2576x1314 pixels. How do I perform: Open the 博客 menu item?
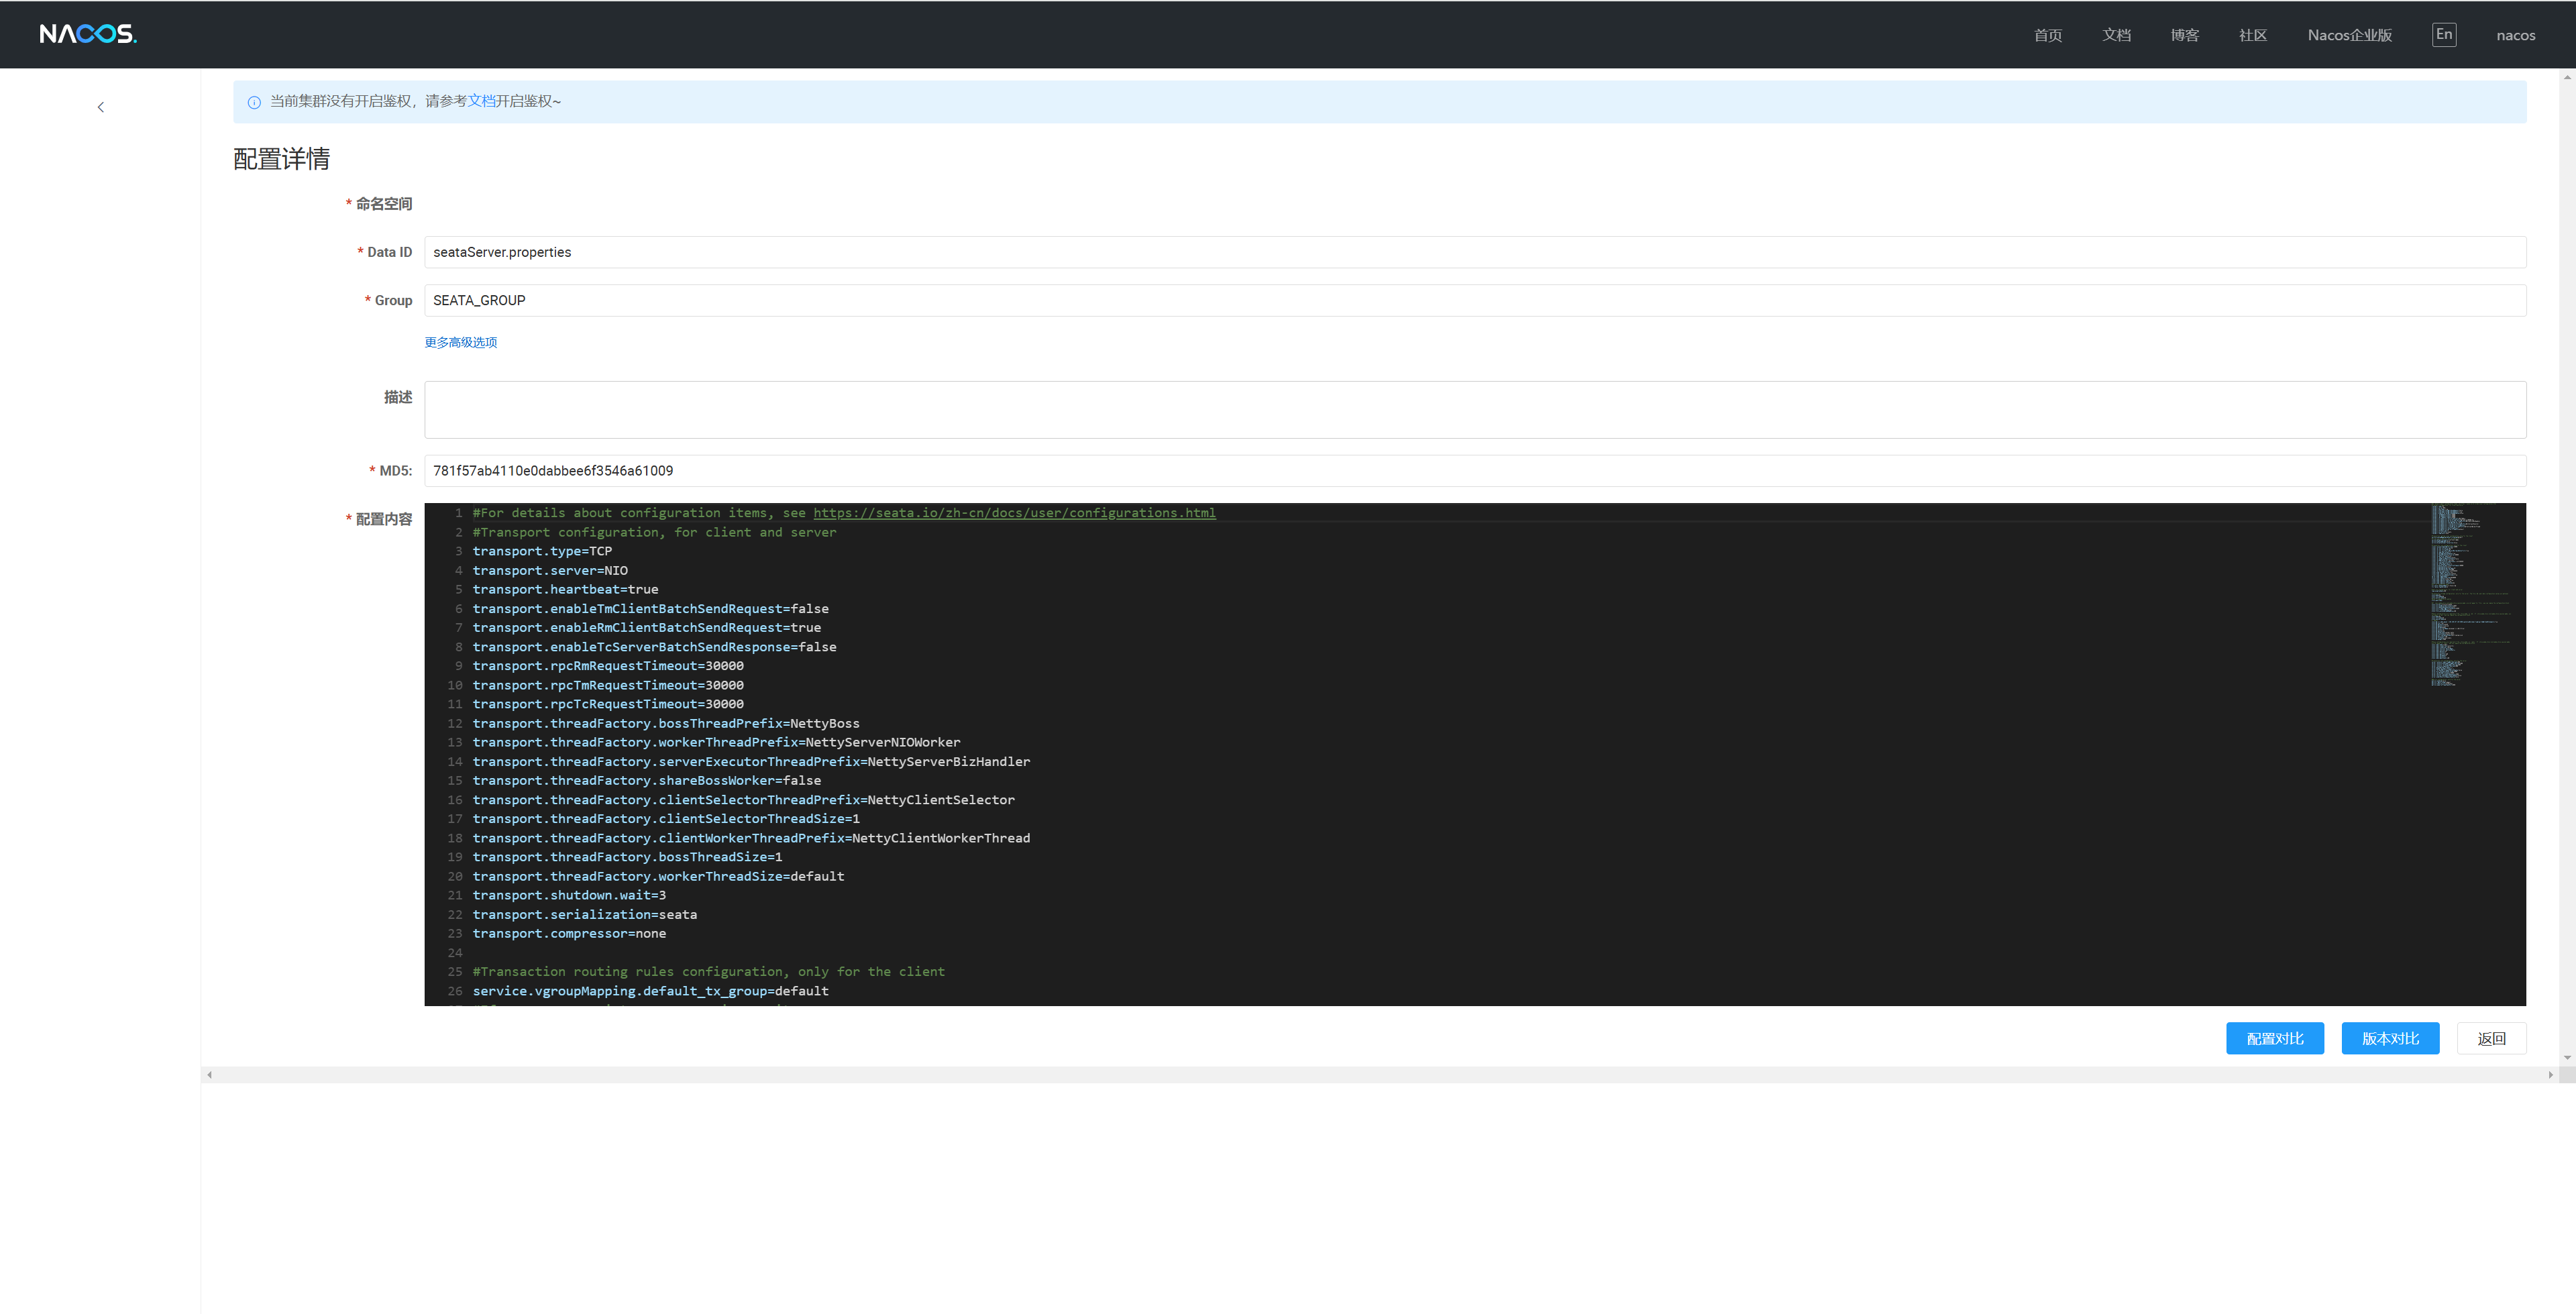(x=2185, y=34)
